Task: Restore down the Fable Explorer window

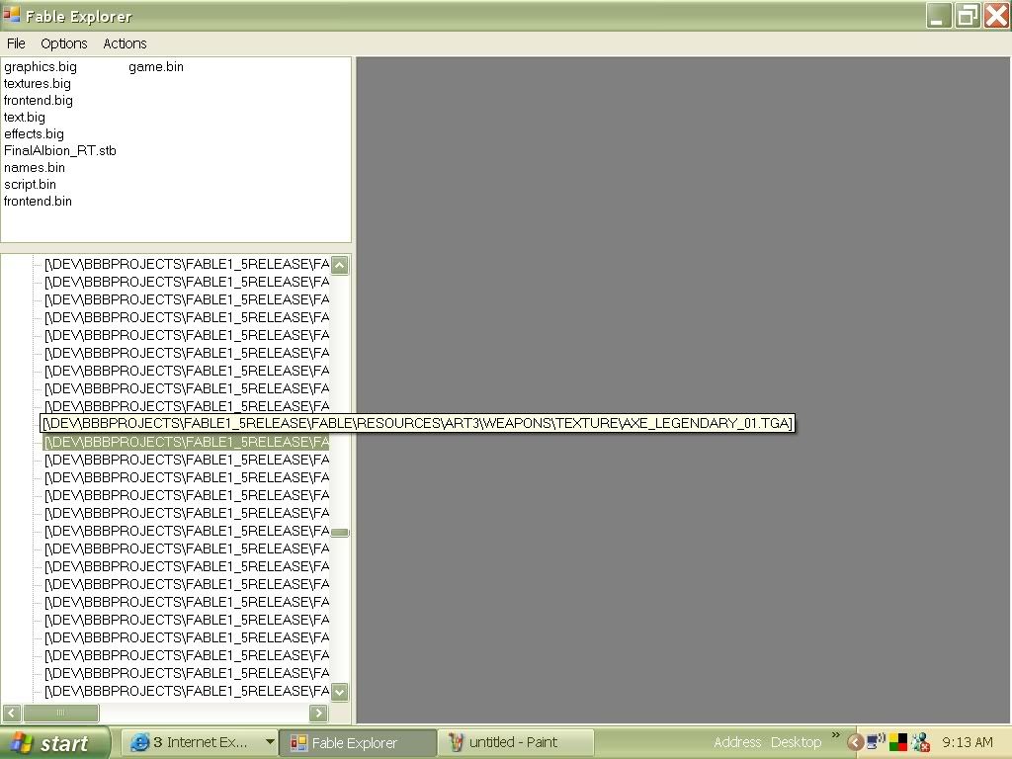Action: click(x=967, y=16)
